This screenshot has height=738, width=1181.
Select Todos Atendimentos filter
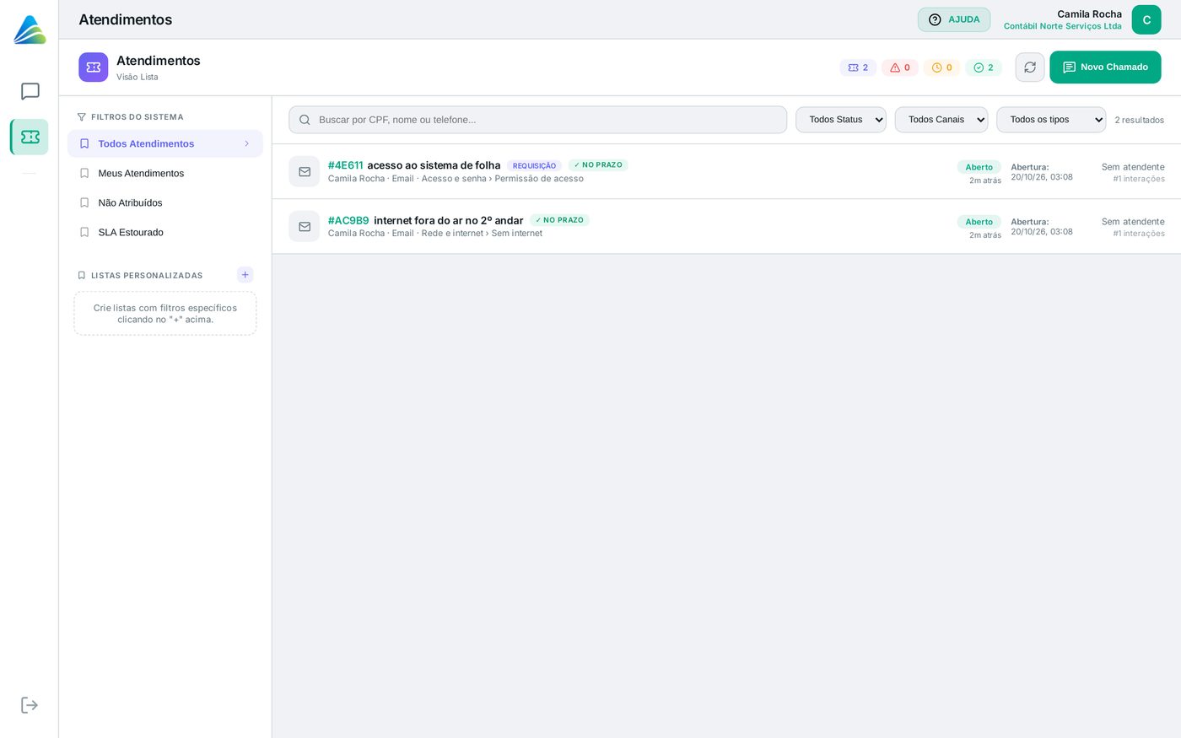point(165,143)
